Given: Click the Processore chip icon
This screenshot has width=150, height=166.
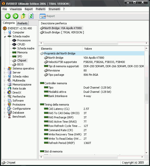Looking at the screenshot, I should pyautogui.click(x=14, y=40).
